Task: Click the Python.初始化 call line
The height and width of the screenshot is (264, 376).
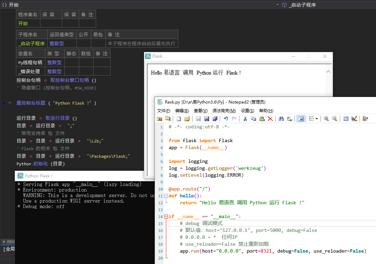Action: [x=40, y=164]
